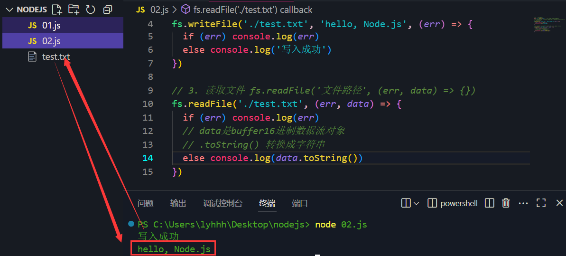Click the toString comment on line 13
The image size is (566, 256).
(254, 145)
